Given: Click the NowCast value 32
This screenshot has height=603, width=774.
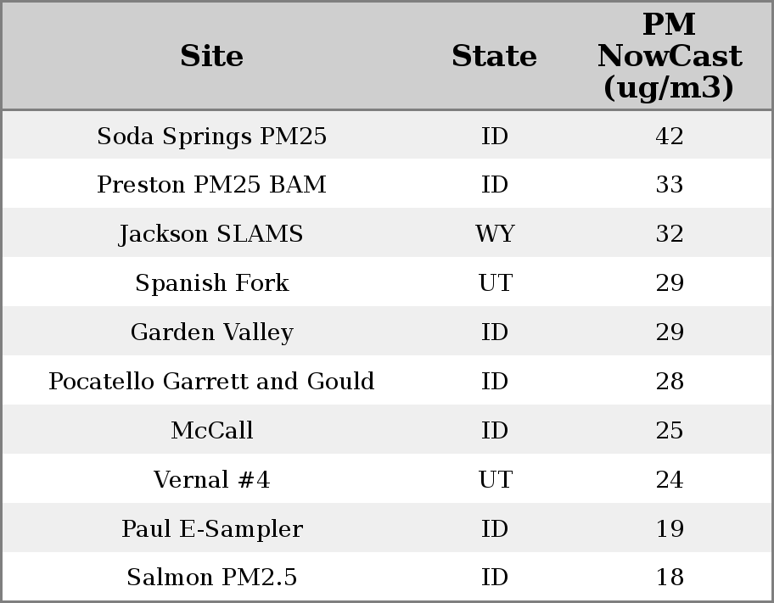Looking at the screenshot, I should [x=669, y=234].
